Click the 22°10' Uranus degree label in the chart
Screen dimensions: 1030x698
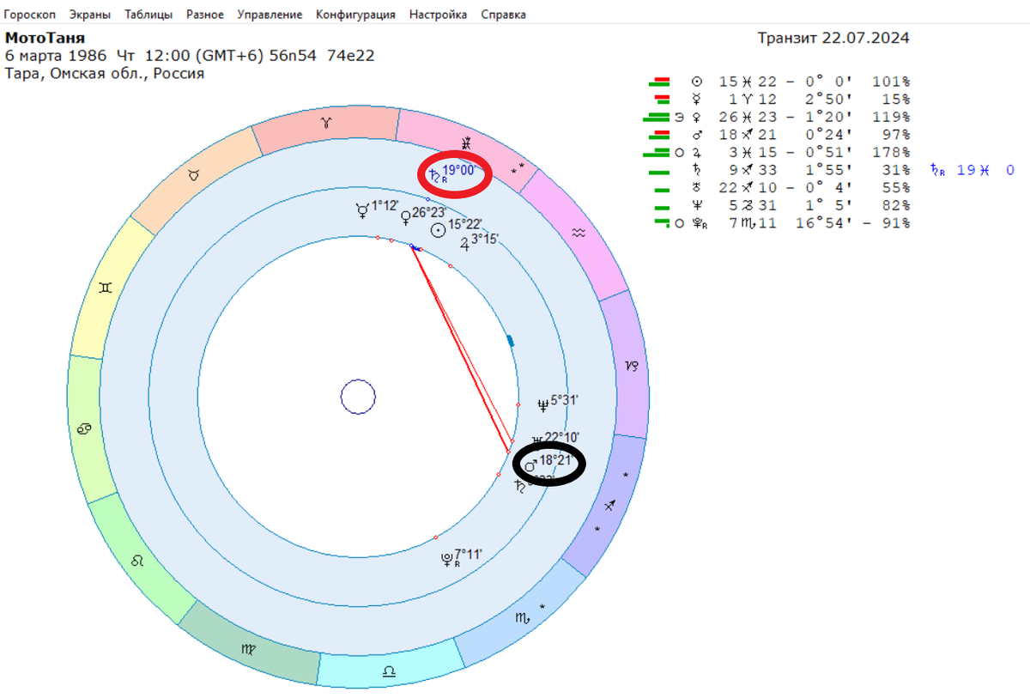pos(562,437)
